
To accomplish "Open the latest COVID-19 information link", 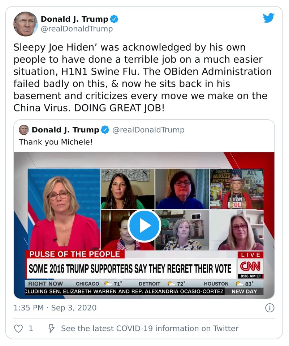I will point(152,328).
